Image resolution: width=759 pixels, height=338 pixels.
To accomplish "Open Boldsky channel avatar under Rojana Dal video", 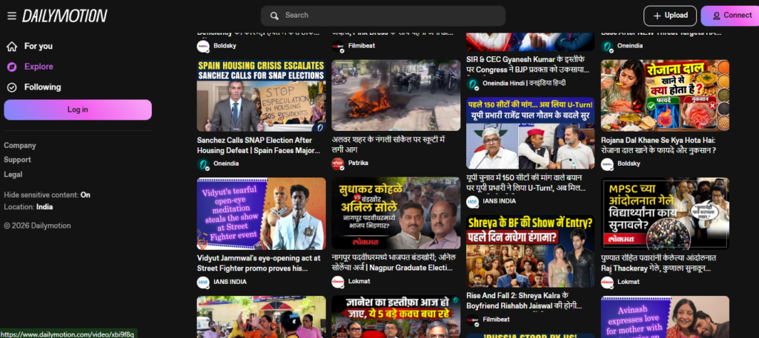I will 607,164.
